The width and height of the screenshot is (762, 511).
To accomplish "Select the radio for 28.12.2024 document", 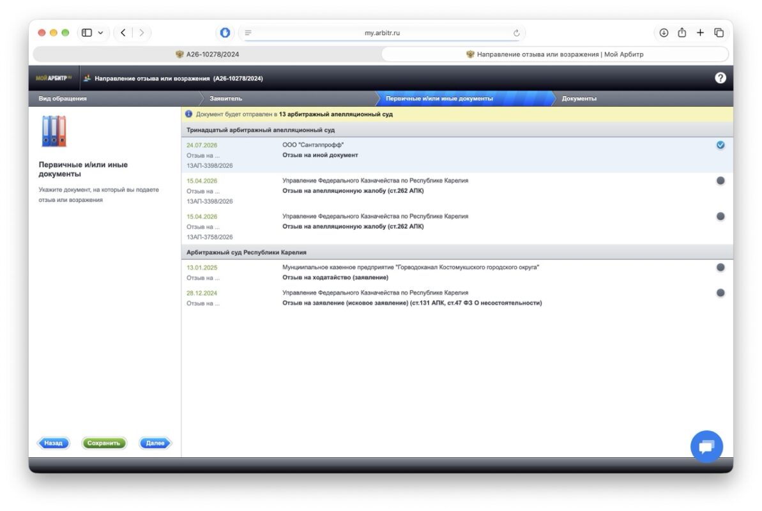I will coord(720,293).
